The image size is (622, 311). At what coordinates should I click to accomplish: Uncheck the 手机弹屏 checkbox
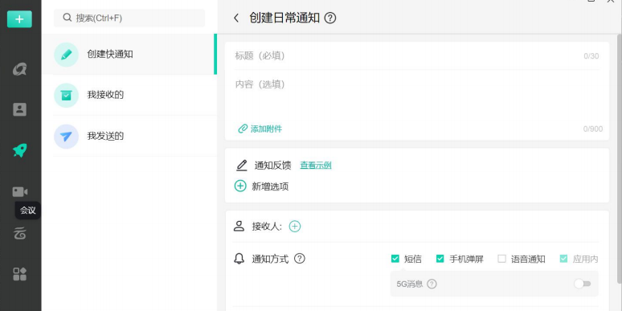pos(440,259)
